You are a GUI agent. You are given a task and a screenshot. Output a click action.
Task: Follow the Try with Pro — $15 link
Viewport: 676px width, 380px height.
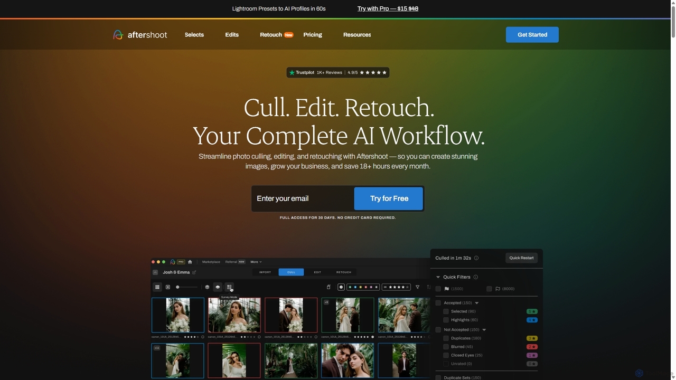pos(388,8)
